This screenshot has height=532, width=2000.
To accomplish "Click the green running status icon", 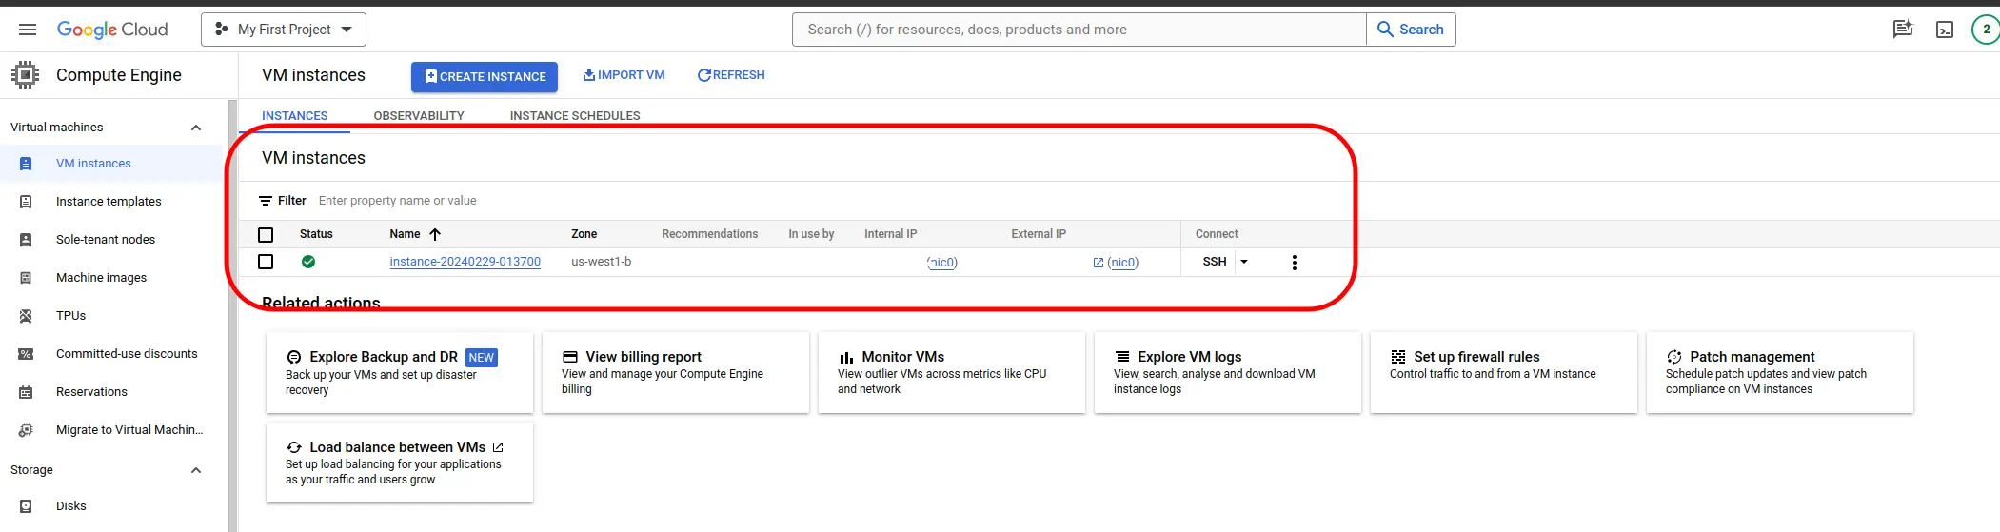I will pyautogui.click(x=308, y=262).
